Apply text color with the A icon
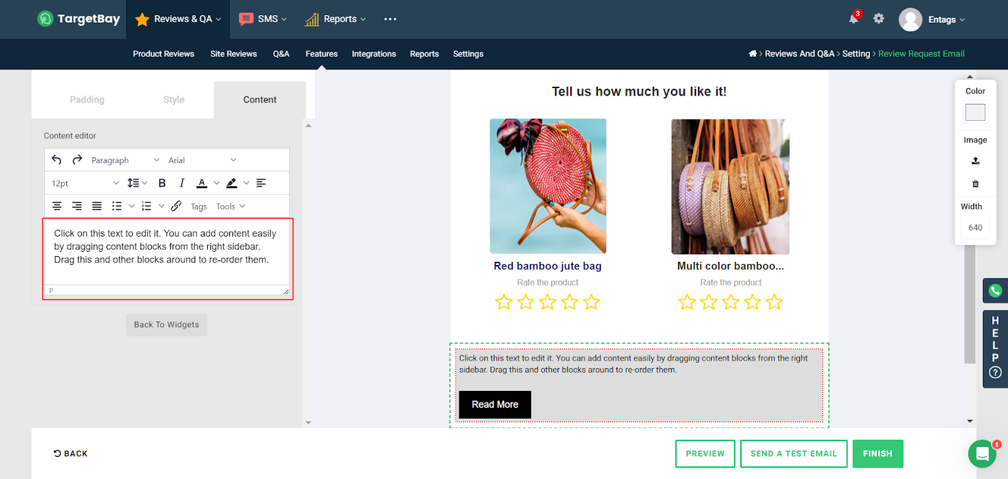Image resolution: width=1008 pixels, height=479 pixels. tap(202, 183)
